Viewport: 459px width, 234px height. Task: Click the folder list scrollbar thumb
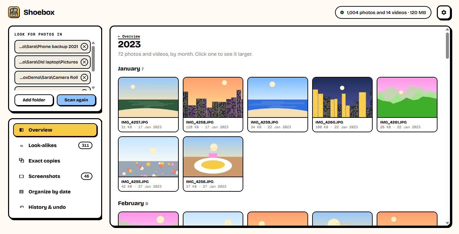click(93, 59)
